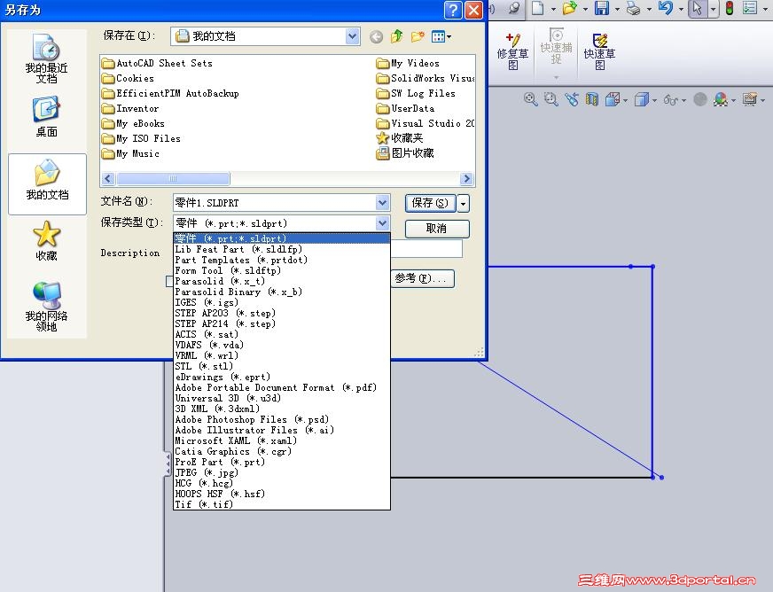
Task: Go to Desktop location in sidebar
Action: click(46, 117)
